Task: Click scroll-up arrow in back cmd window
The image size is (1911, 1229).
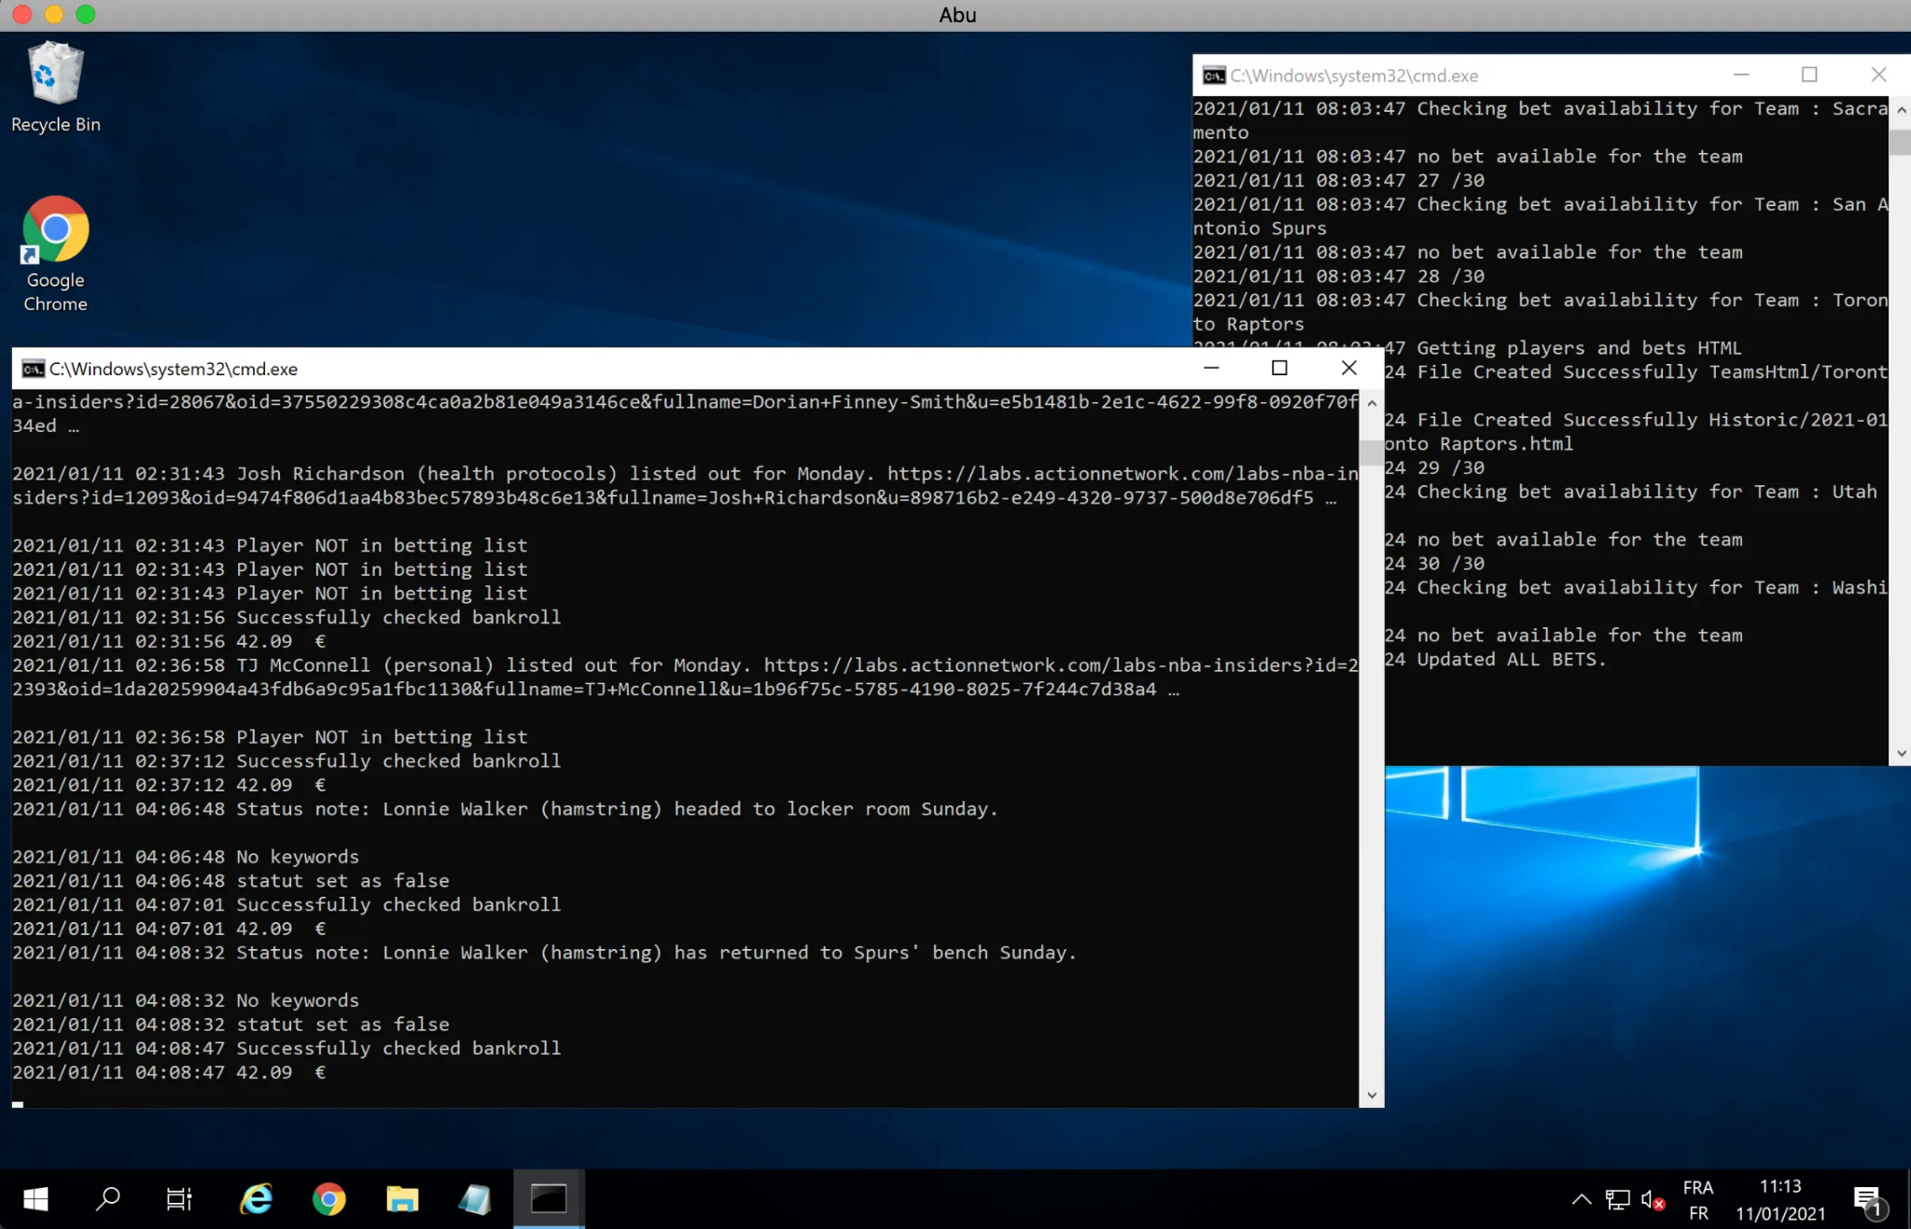Action: point(1901,109)
